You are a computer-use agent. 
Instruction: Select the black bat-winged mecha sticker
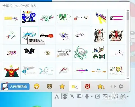[29, 53]
